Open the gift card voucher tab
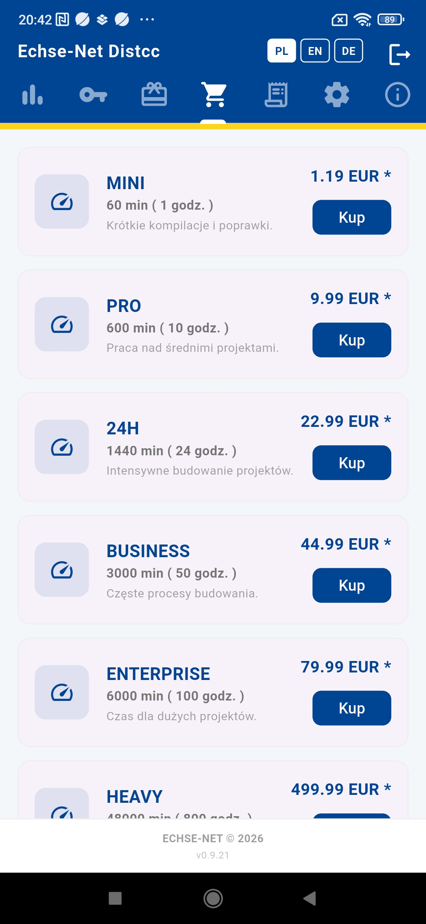The height and width of the screenshot is (924, 426). 154,95
